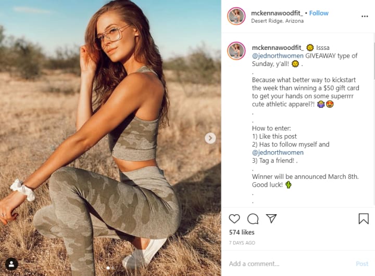Show tagged people icon on photo
Viewport: 375px width, 276px height.
(x=11, y=264)
